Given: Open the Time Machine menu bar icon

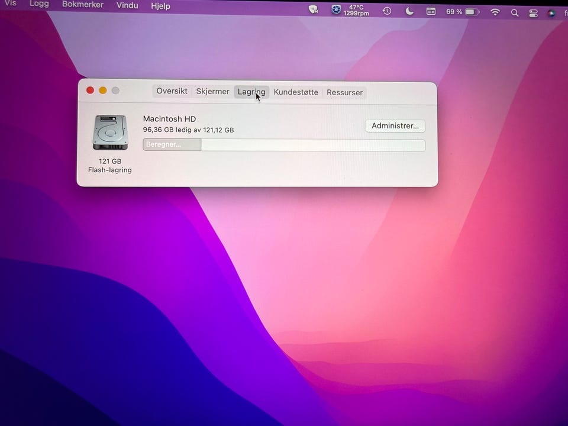Looking at the screenshot, I should (x=387, y=11).
